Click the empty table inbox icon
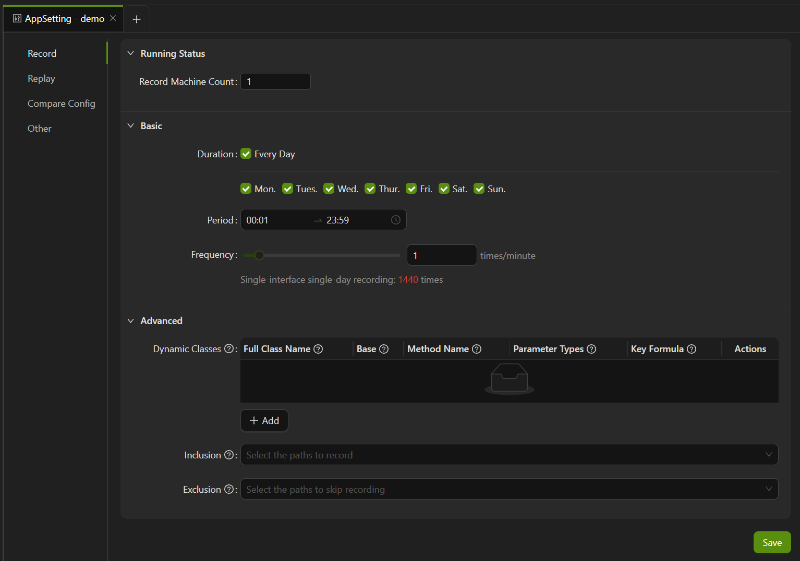Image resolution: width=800 pixels, height=561 pixels. pyautogui.click(x=510, y=379)
